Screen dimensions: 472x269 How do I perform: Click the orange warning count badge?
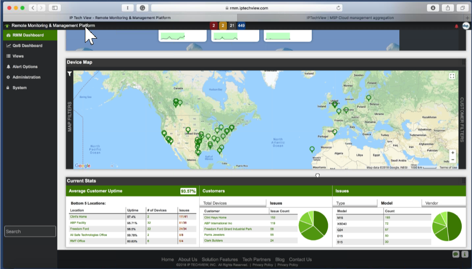[222, 26]
